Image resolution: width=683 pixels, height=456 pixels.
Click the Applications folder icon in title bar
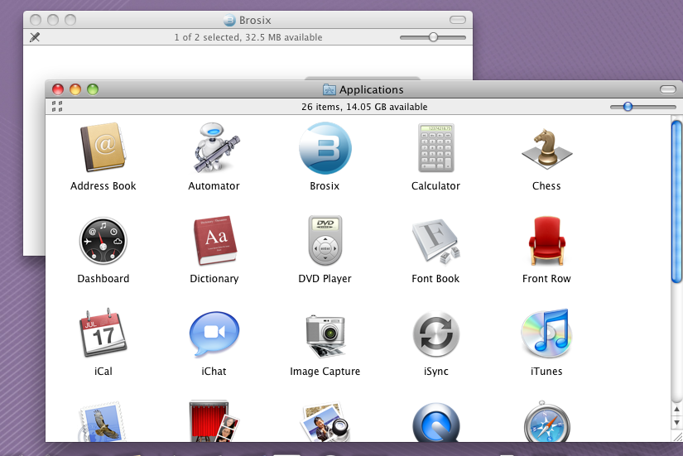329,89
